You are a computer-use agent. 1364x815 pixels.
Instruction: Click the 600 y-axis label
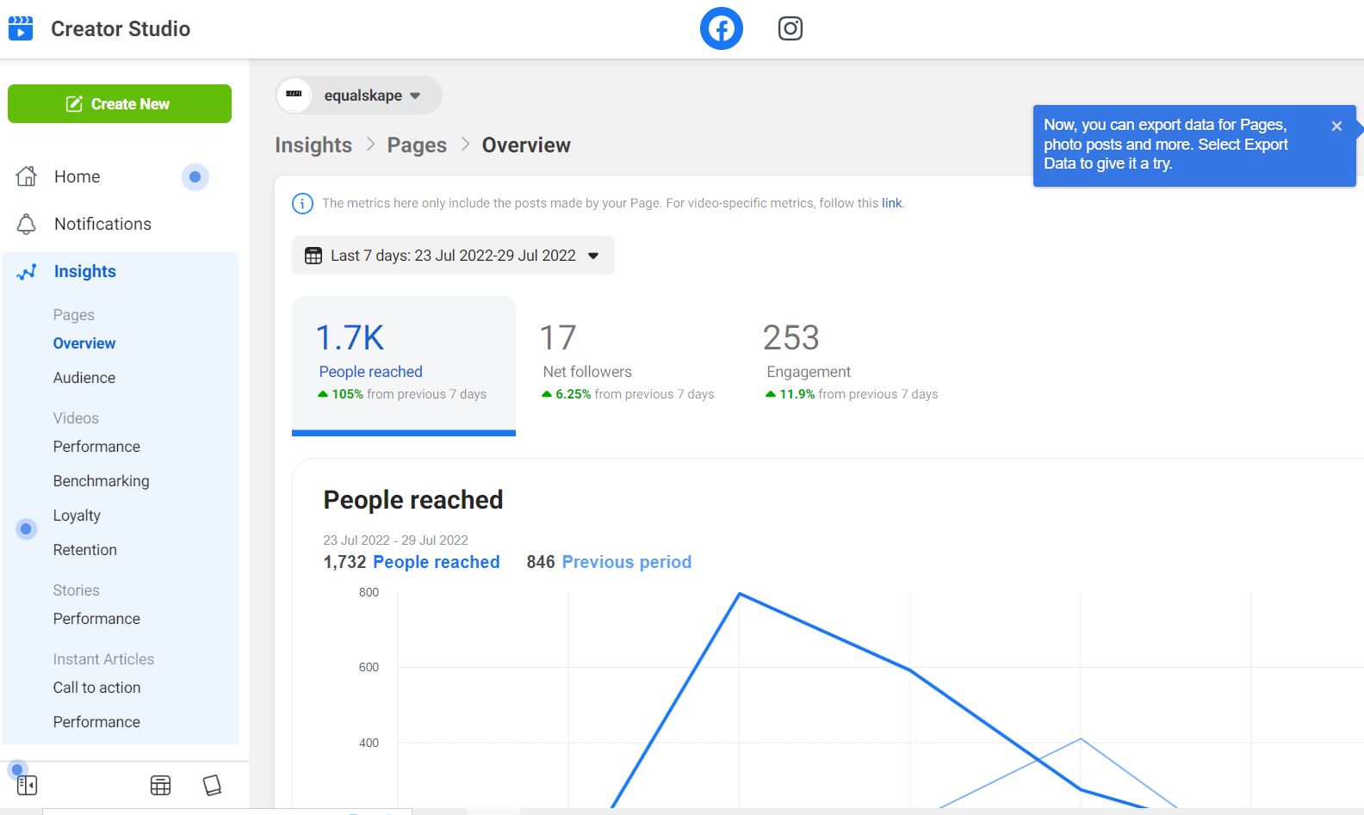(x=369, y=667)
